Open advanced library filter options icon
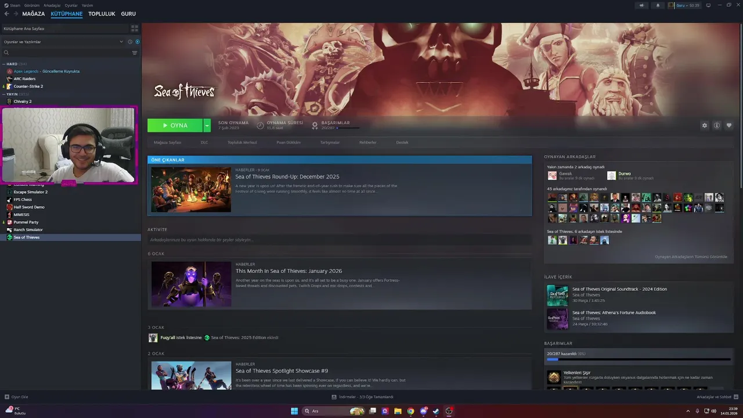The height and width of the screenshot is (418, 743). coord(135,53)
